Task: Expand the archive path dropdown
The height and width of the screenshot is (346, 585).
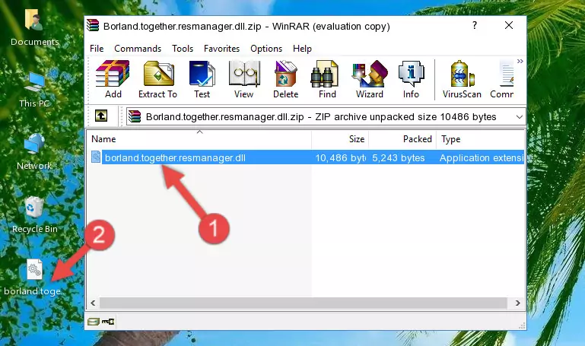Action: [x=519, y=116]
